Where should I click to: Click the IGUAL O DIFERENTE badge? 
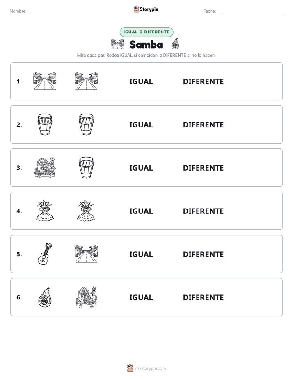[x=146, y=32]
